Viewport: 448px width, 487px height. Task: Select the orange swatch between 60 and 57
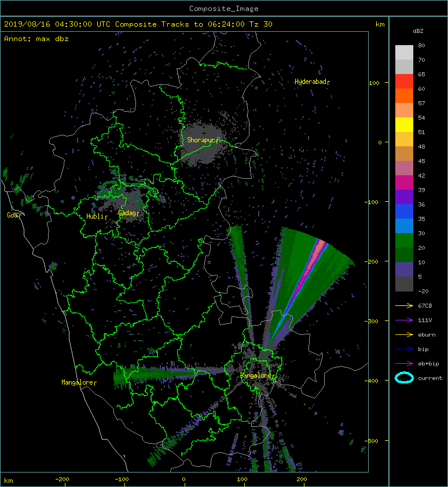404,95
